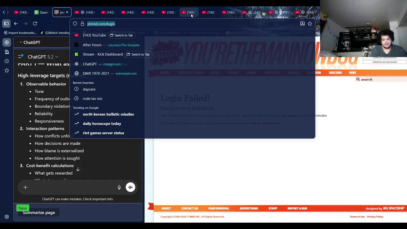Choose trending north korean ballistic missiles
Screen dimensions: 407x229
click(x=192, y=114)
